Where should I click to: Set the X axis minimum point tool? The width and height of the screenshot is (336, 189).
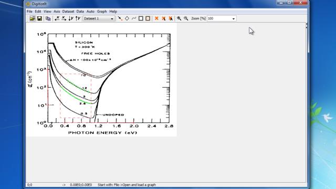click(57, 18)
